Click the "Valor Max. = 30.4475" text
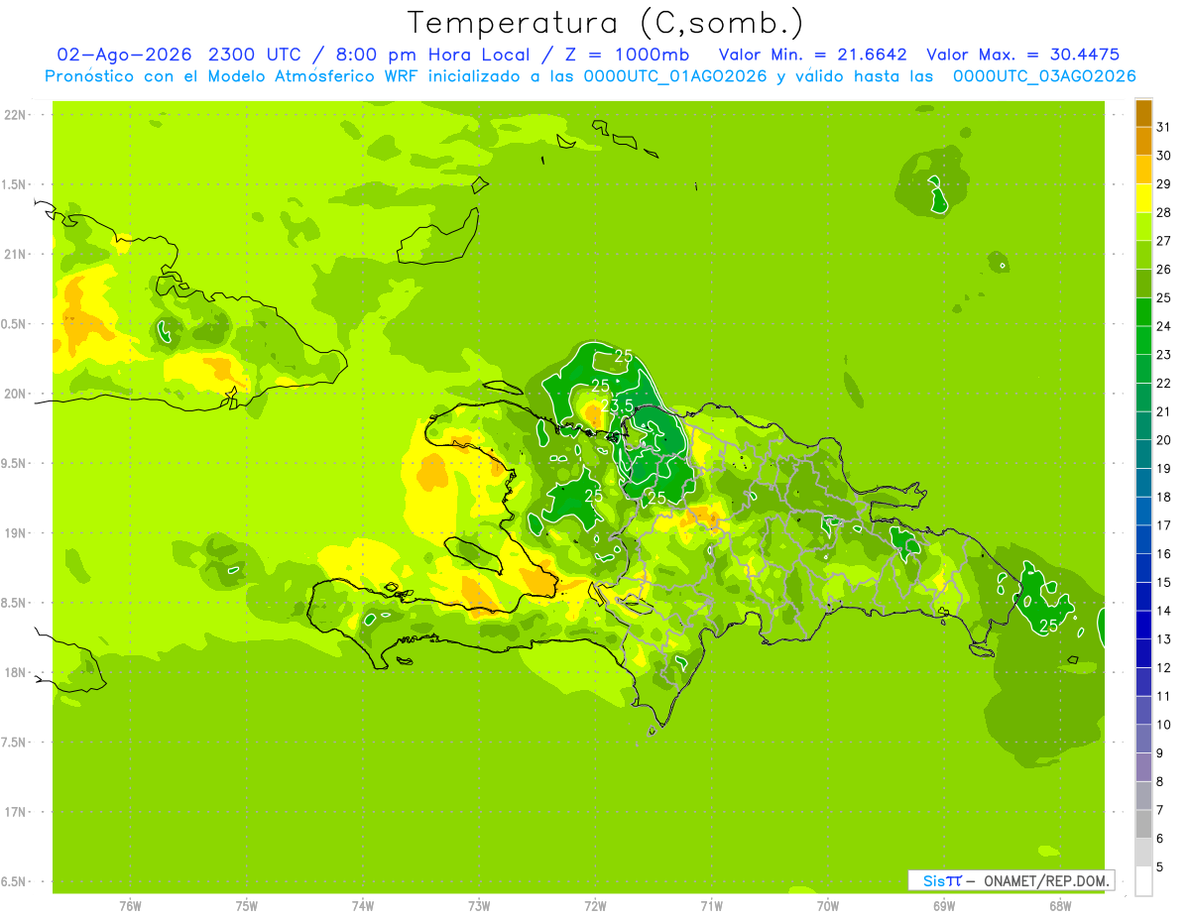Image resolution: width=1190 pixels, height=919 pixels. pyautogui.click(x=1021, y=55)
